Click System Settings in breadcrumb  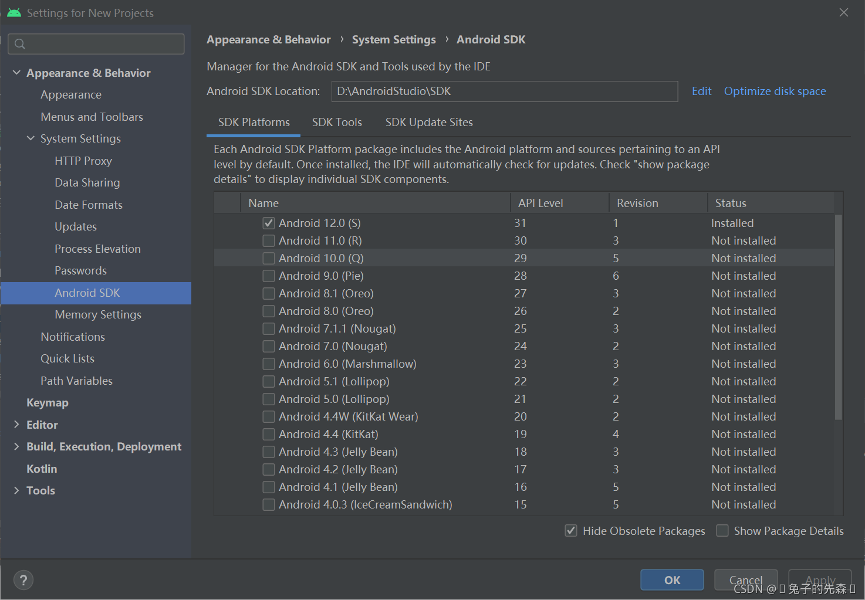(394, 40)
